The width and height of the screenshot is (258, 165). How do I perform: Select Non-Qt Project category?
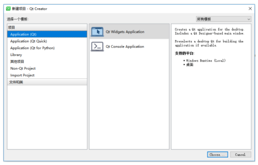(x=47, y=68)
